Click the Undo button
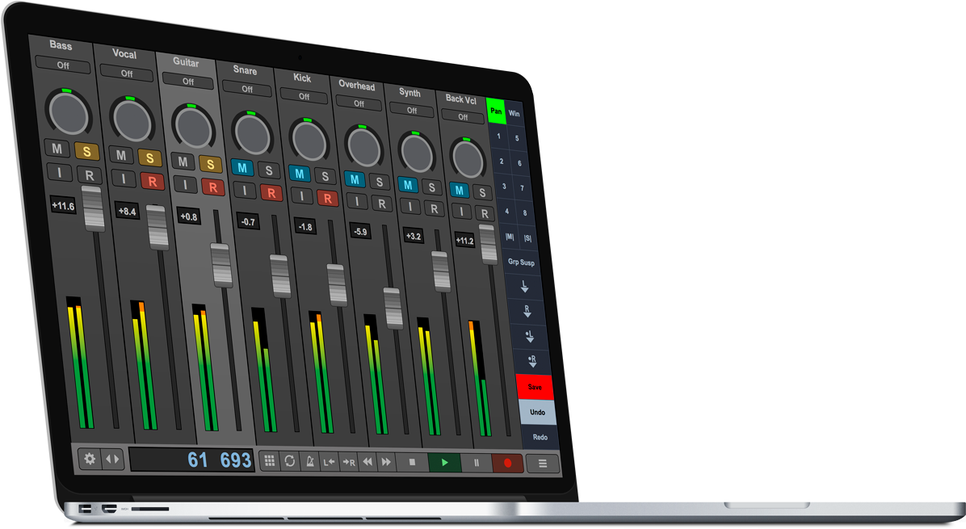This screenshot has height=529, width=966. coord(537,412)
